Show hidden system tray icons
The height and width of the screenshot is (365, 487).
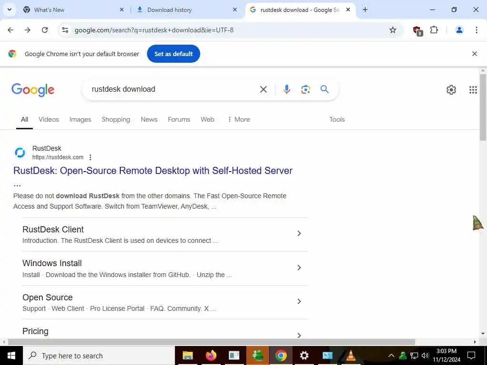pos(391,355)
